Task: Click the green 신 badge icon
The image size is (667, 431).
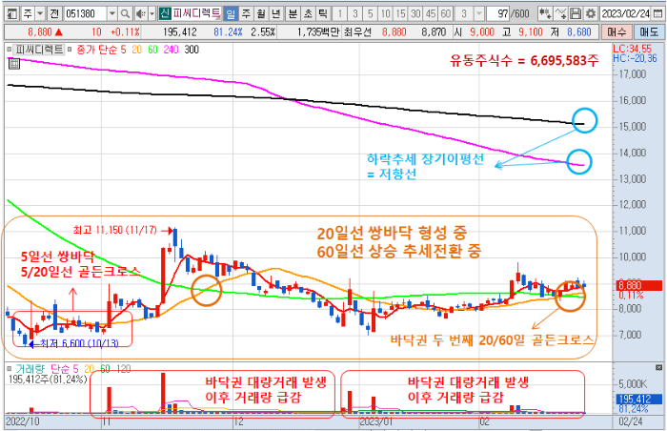Action: (165, 13)
